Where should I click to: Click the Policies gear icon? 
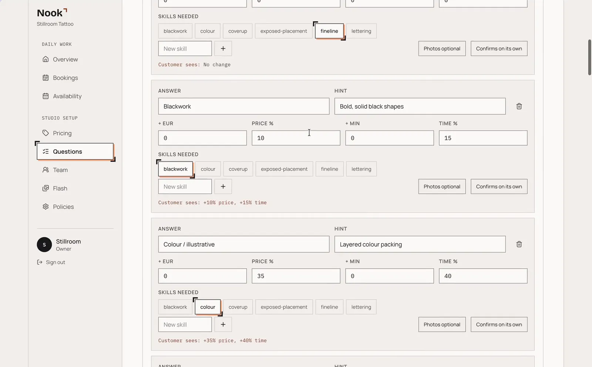[46, 207]
